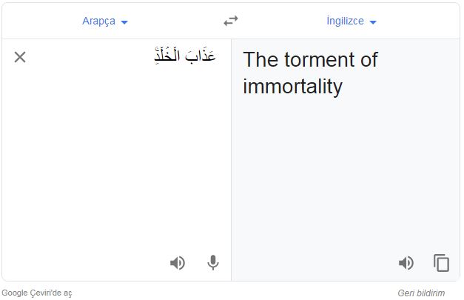Click the word "of" in the translation

pos(366,60)
